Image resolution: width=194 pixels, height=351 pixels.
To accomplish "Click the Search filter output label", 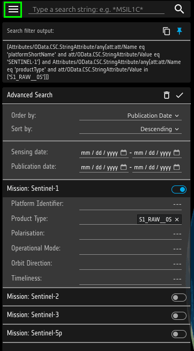I will (x=31, y=31).
